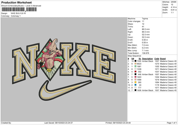Click the Code column header
Image resolution: width=178 pixels, height=125 pixels.
(157, 59)
